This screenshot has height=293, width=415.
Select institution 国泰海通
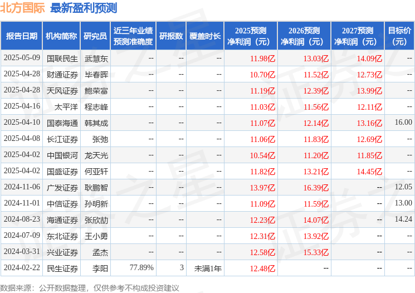pyautogui.click(x=62, y=123)
